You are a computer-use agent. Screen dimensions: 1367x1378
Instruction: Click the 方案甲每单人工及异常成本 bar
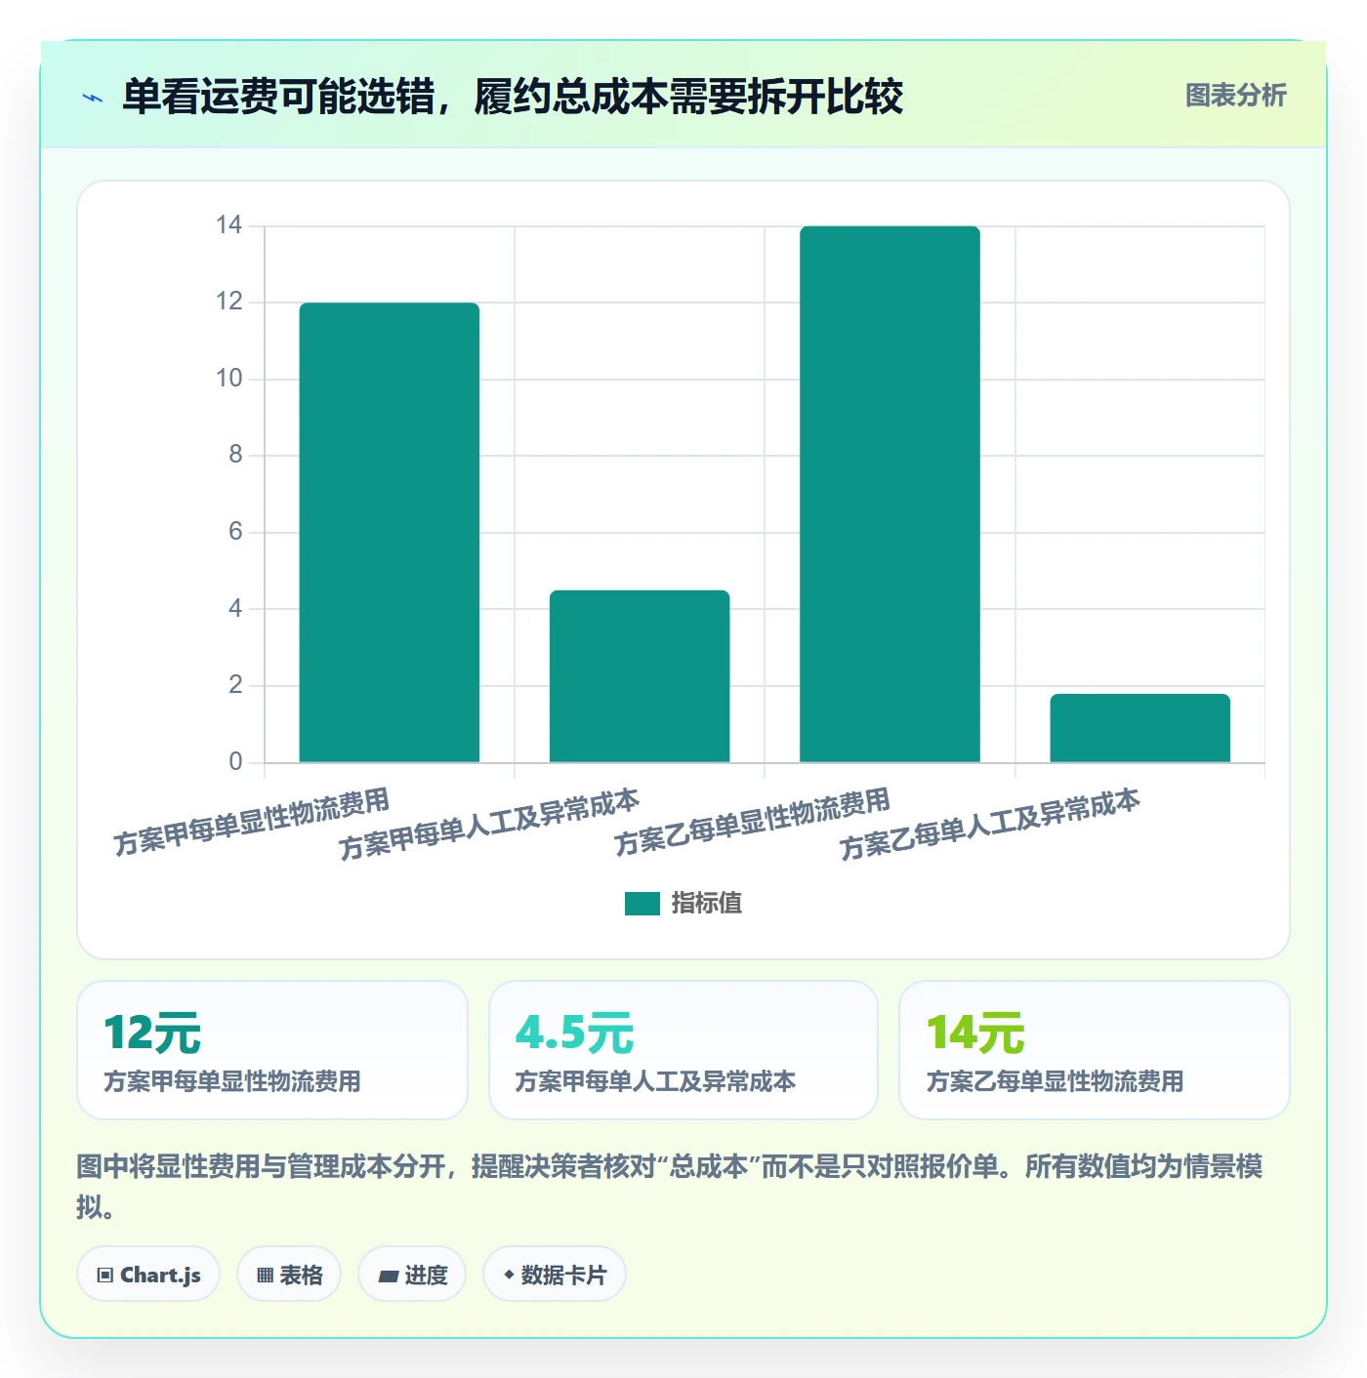click(x=640, y=675)
